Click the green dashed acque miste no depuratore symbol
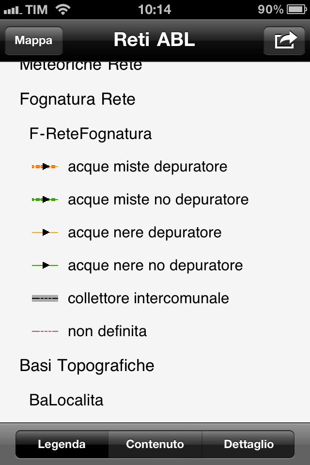Screen dimensions: 310x465 [45, 199]
